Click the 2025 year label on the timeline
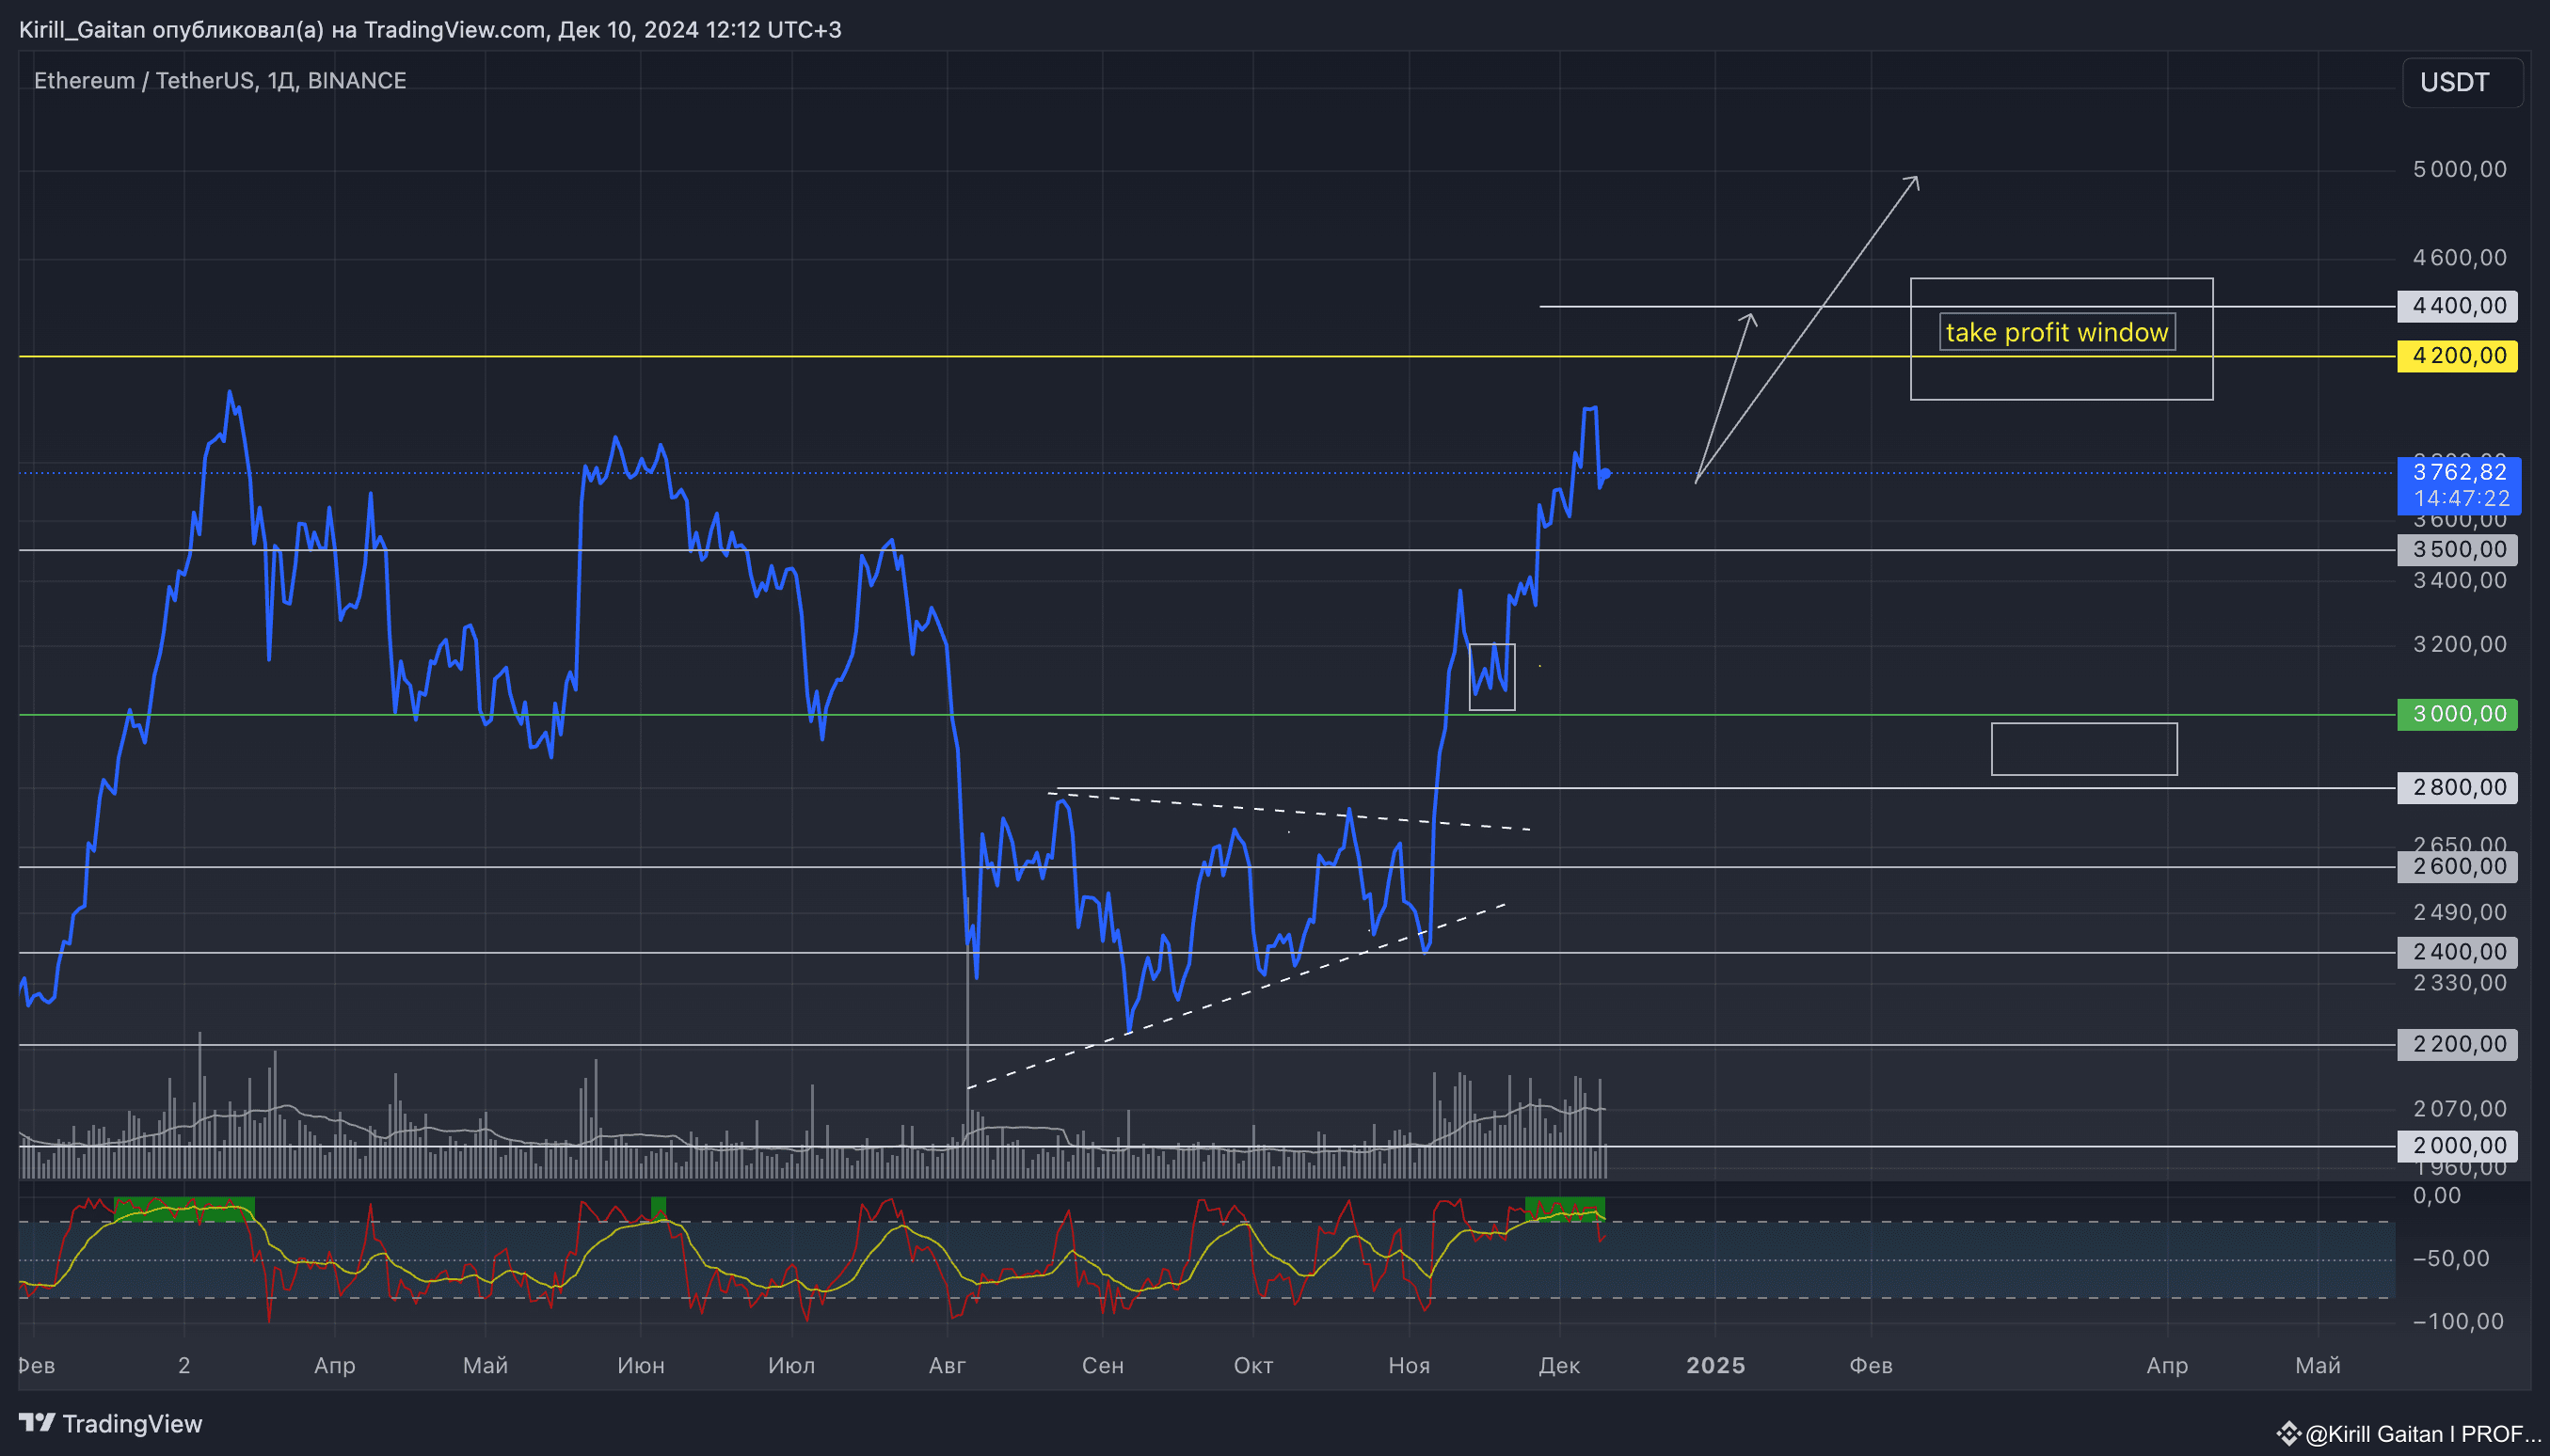2550x1456 pixels. click(x=1714, y=1365)
